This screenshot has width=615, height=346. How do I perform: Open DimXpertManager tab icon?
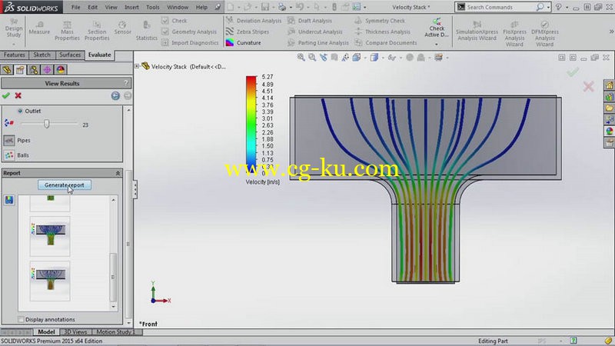point(47,70)
